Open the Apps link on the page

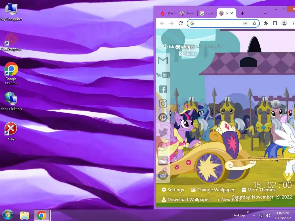pyautogui.click(x=185, y=47)
